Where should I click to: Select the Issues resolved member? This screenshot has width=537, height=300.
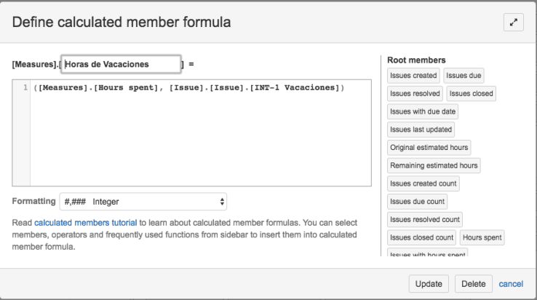click(415, 93)
